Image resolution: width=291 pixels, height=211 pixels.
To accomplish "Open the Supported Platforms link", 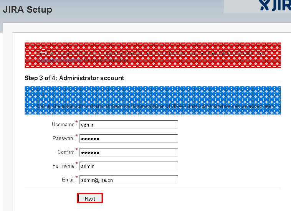I will 60,60.
